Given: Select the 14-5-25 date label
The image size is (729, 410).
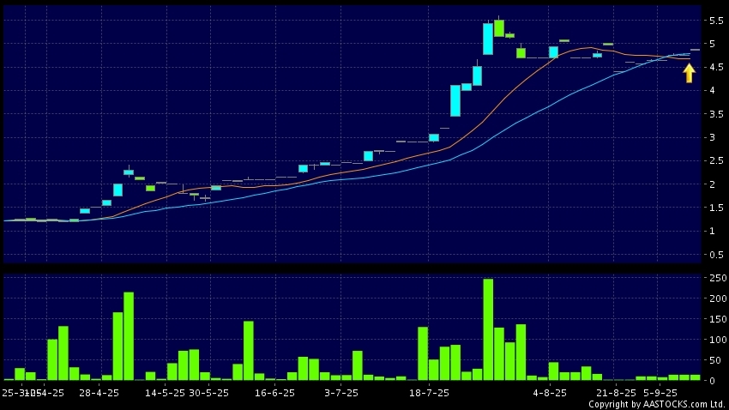Looking at the screenshot, I should coord(165,393).
